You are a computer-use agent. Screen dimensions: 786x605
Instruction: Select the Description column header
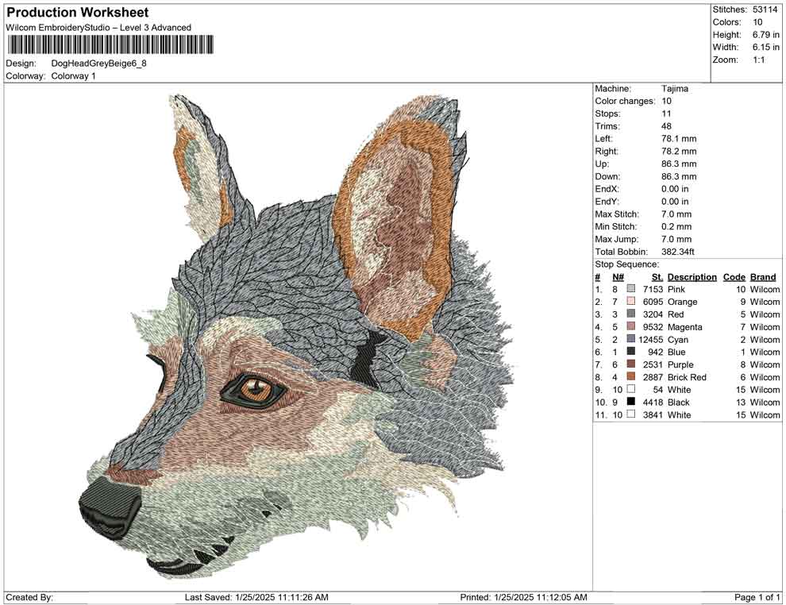tap(691, 276)
